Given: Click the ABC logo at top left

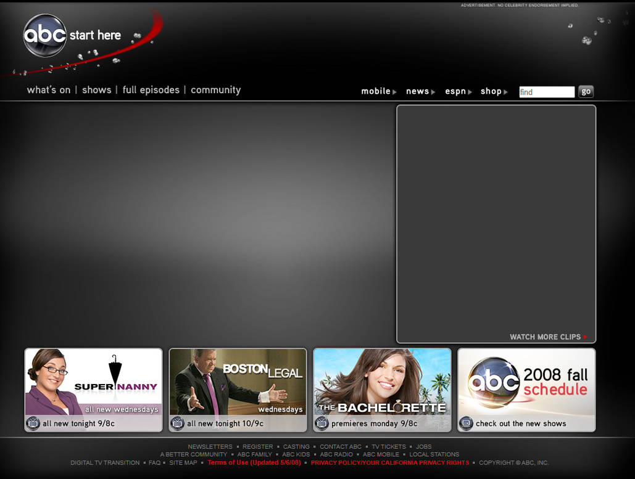Looking at the screenshot, I should 44,35.
